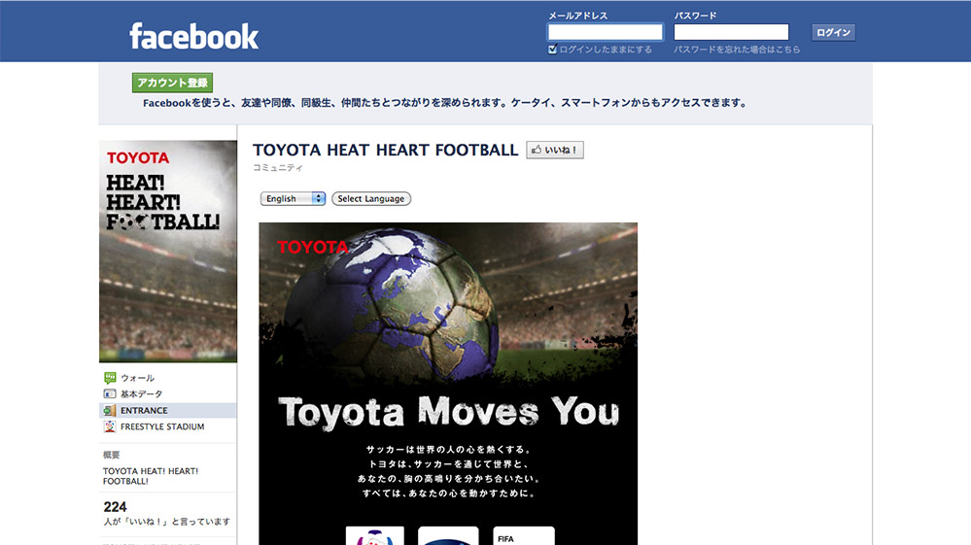Screen dimensions: 971x545
Task: Click the facebook logo in header
Action: (x=193, y=37)
